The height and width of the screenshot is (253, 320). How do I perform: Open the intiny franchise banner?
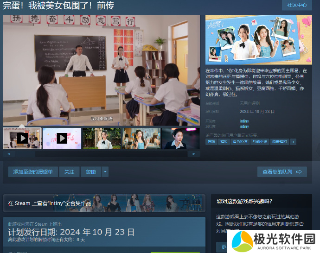104,203
